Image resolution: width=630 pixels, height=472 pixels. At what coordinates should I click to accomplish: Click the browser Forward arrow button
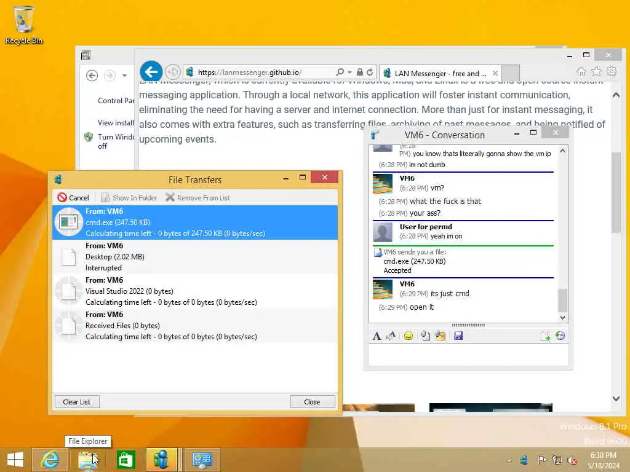click(x=172, y=73)
